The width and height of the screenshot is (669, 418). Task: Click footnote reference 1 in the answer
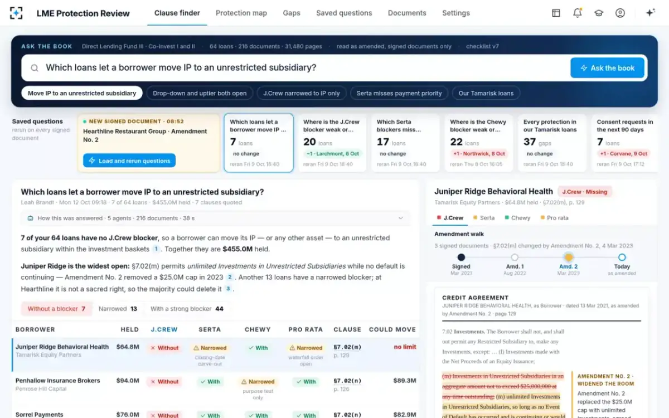pos(156,249)
